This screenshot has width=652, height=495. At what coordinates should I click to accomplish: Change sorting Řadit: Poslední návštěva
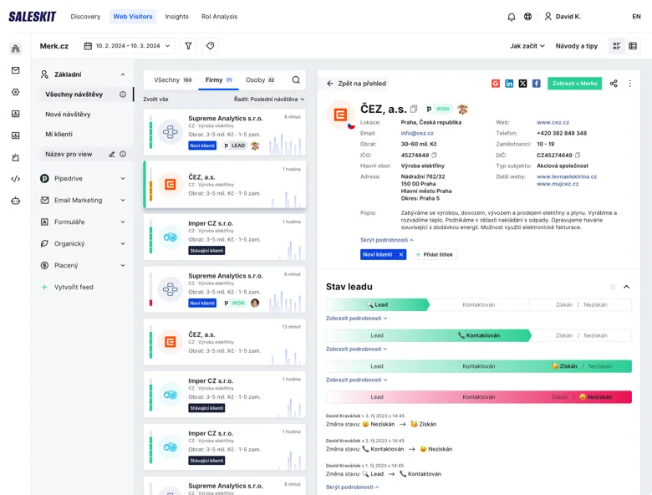click(269, 99)
